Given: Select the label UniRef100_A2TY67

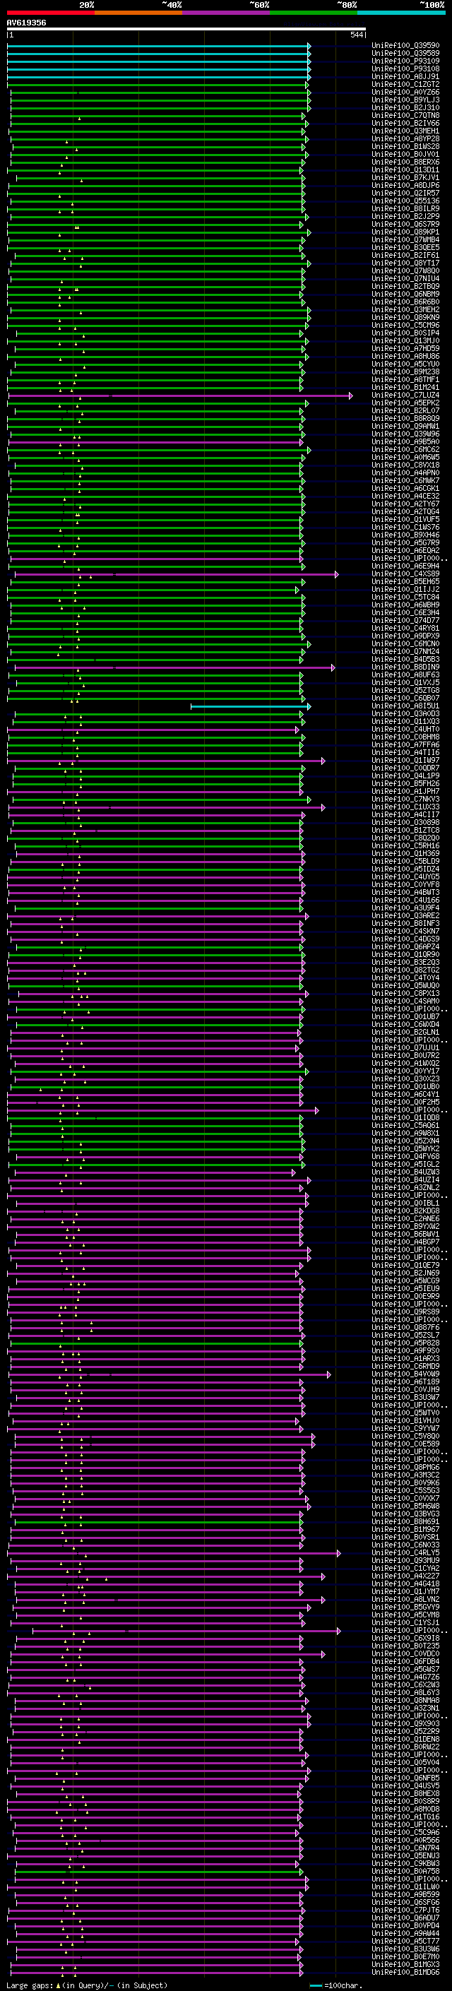Looking at the screenshot, I should tap(405, 504).
